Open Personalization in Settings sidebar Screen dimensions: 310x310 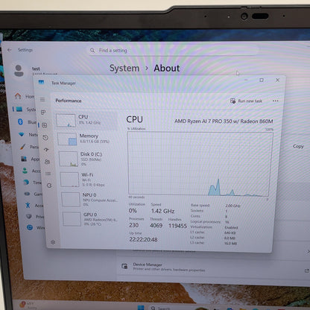point(29,147)
